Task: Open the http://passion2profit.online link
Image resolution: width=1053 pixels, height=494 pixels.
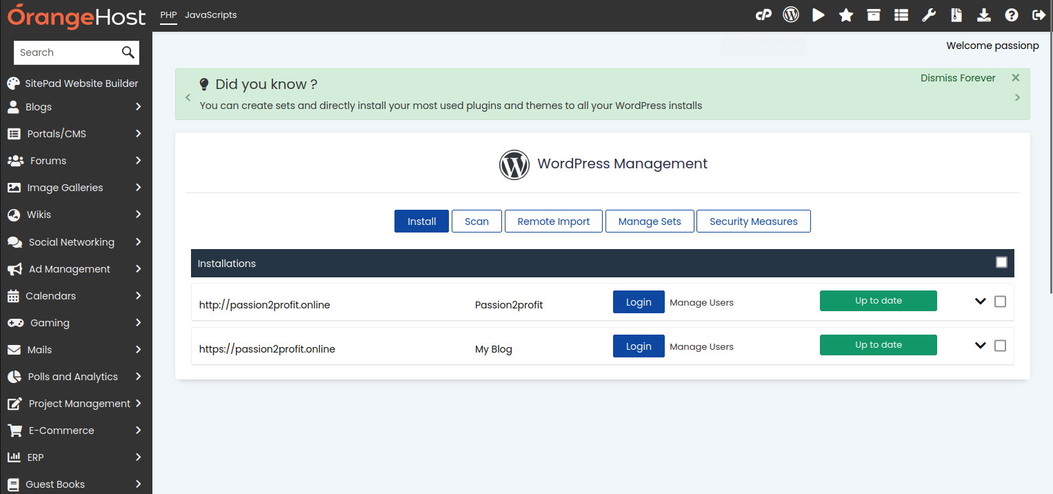Action: point(265,305)
